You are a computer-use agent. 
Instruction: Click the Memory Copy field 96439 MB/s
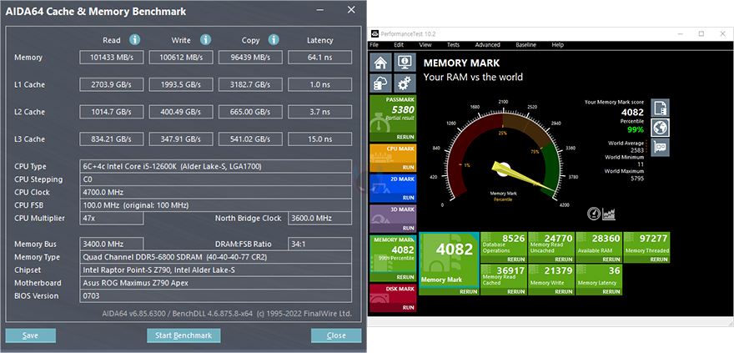[250, 58]
